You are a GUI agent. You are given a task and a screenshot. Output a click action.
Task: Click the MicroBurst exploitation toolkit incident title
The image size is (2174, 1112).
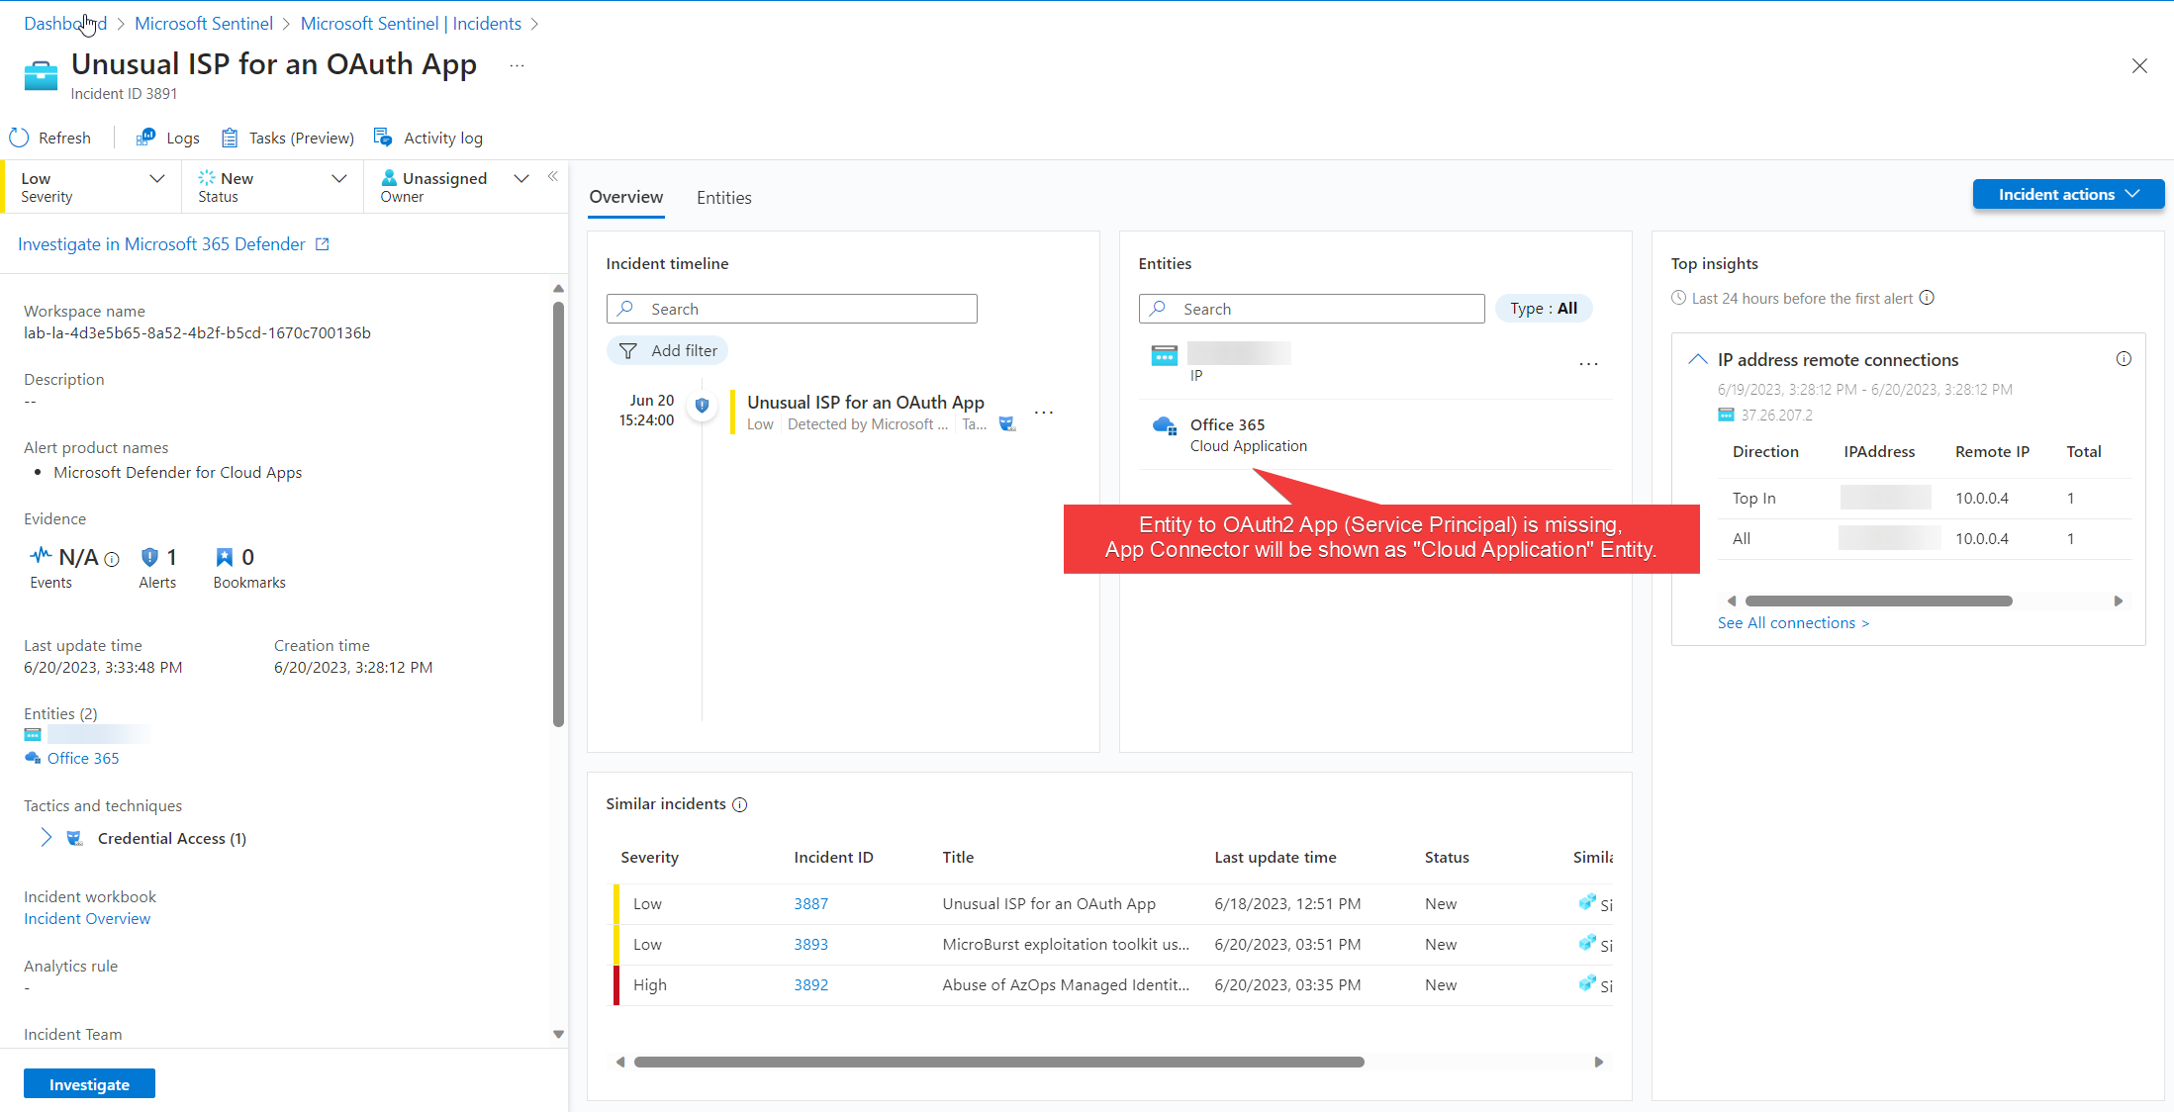(x=1066, y=944)
